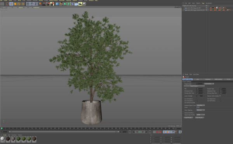Toggle point level animation recording icon
Screen dimensions: 233x144
[176, 132]
